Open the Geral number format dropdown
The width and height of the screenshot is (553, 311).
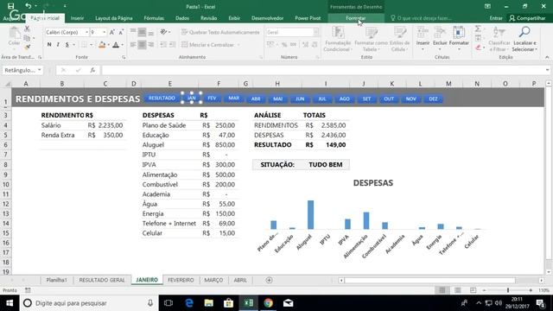pyautogui.click(x=315, y=32)
